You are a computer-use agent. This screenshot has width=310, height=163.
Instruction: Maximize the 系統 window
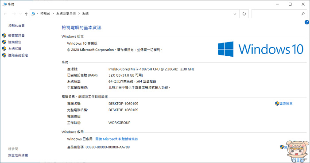pos(290,4)
